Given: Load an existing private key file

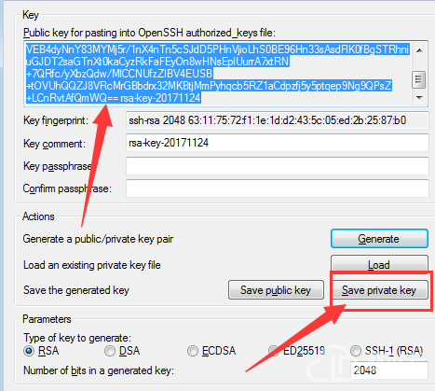Looking at the screenshot, I should pos(379,264).
